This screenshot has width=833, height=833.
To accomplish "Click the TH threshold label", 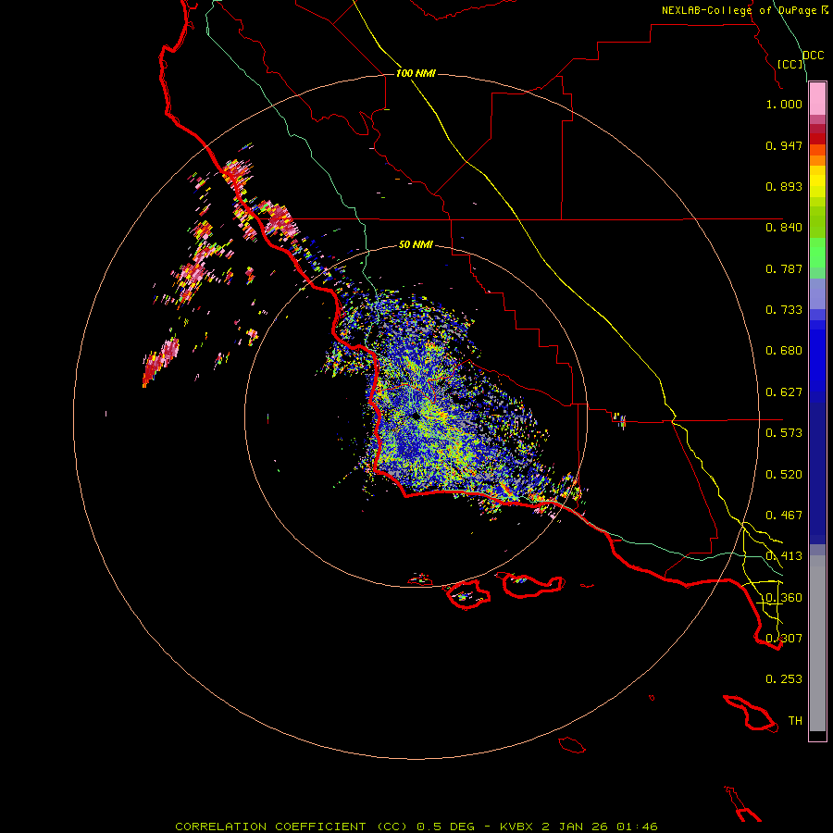I will (795, 721).
